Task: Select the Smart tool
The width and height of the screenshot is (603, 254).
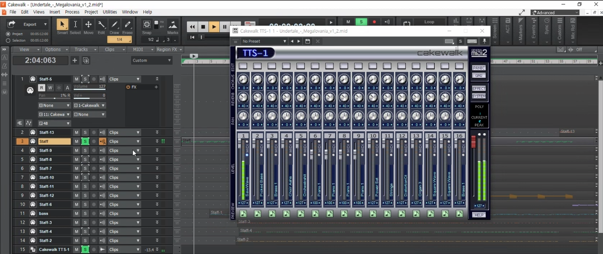Action: 62,25
